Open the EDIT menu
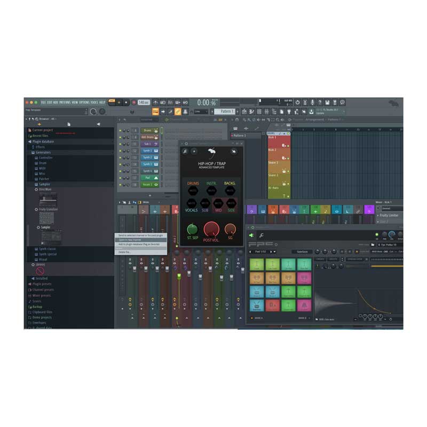Screen dimensions: 427x427 [x=49, y=102]
